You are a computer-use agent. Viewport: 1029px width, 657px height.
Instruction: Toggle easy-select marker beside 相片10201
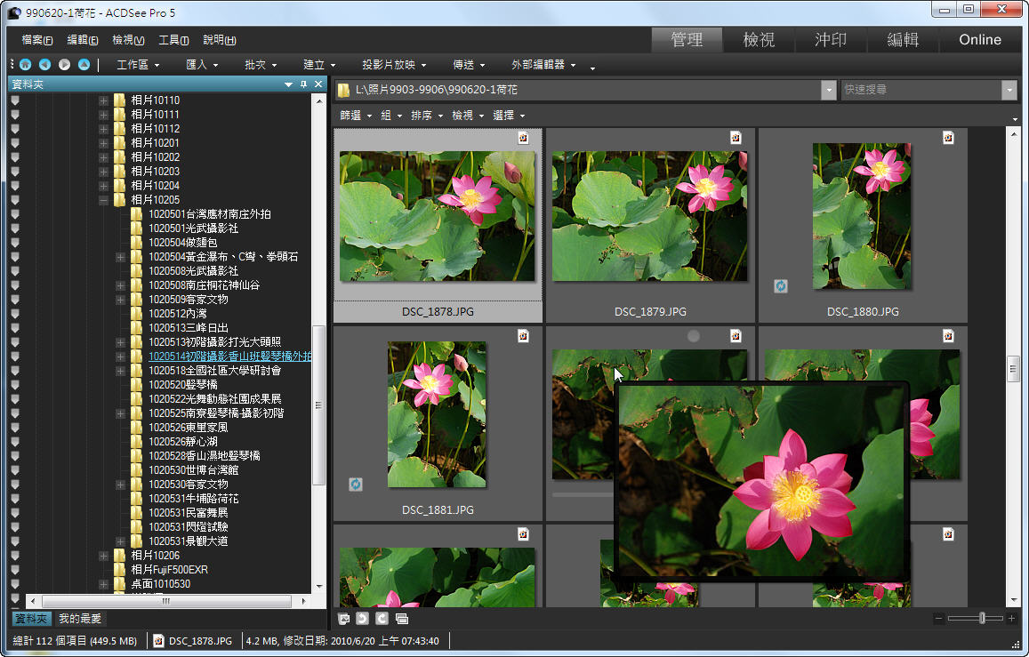click(x=15, y=143)
